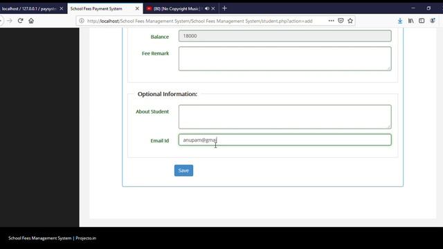443x249 pixels.
Task: Click the Fee Remark label
Action: coord(155,53)
